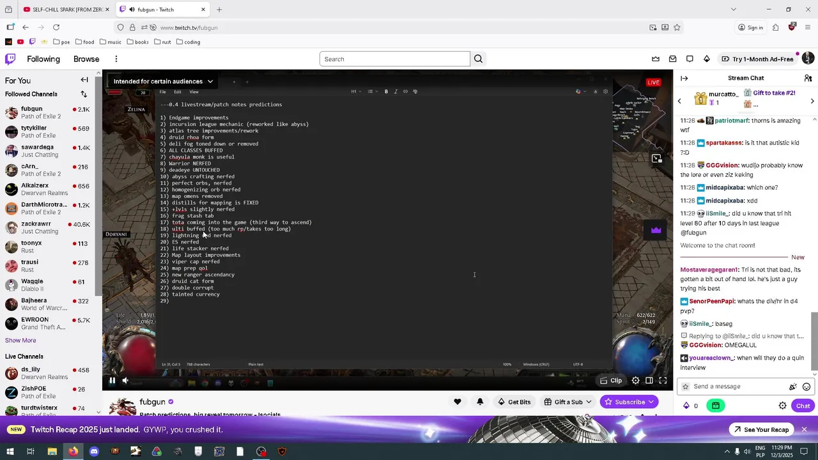Open user profile avatar menu
818x460 pixels.
[x=808, y=59]
